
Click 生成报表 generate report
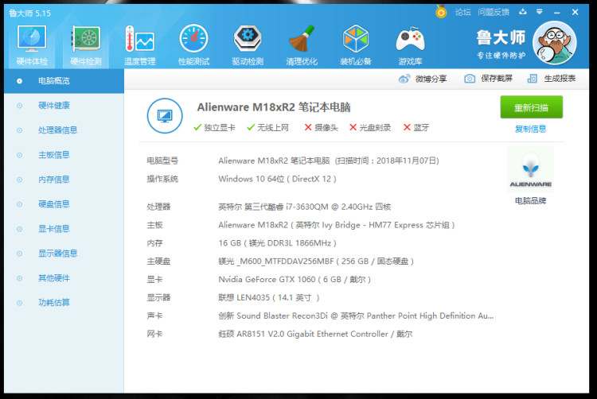(552, 79)
